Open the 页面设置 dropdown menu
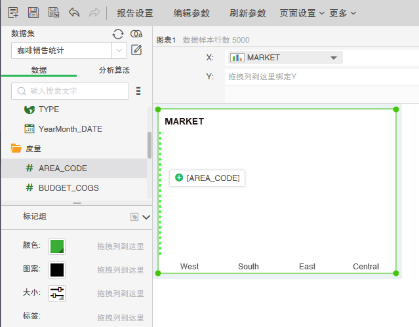Screen dimensions: 419x327 click(x=302, y=13)
